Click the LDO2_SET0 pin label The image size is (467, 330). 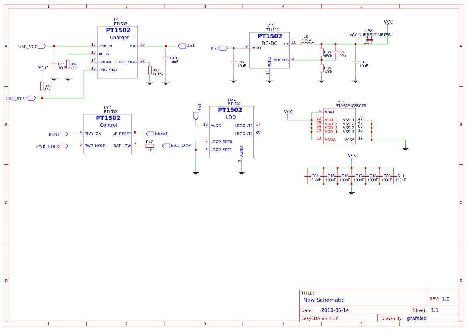(x=221, y=142)
